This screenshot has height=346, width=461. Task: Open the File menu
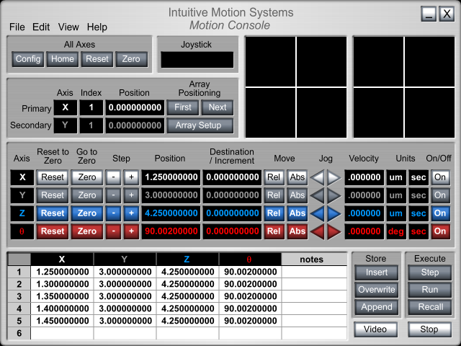[x=17, y=27]
